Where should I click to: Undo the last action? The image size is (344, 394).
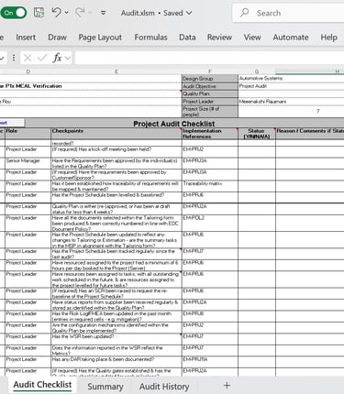(x=56, y=13)
